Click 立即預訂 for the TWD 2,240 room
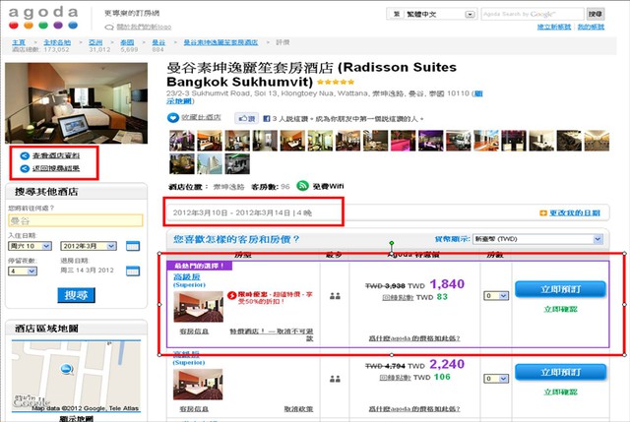Viewport: 630px width, 422px height. pyautogui.click(x=560, y=372)
